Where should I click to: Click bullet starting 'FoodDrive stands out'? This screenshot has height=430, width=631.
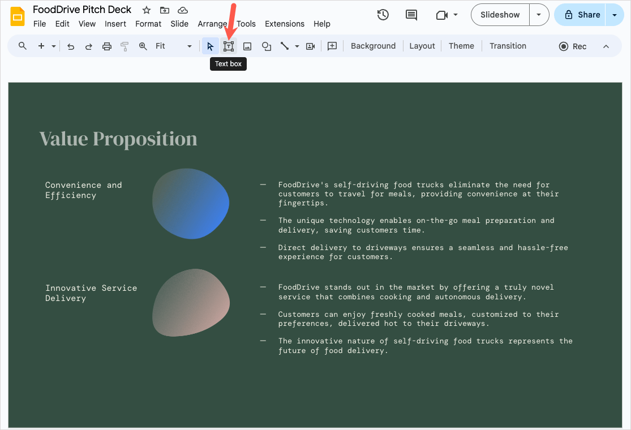point(416,292)
